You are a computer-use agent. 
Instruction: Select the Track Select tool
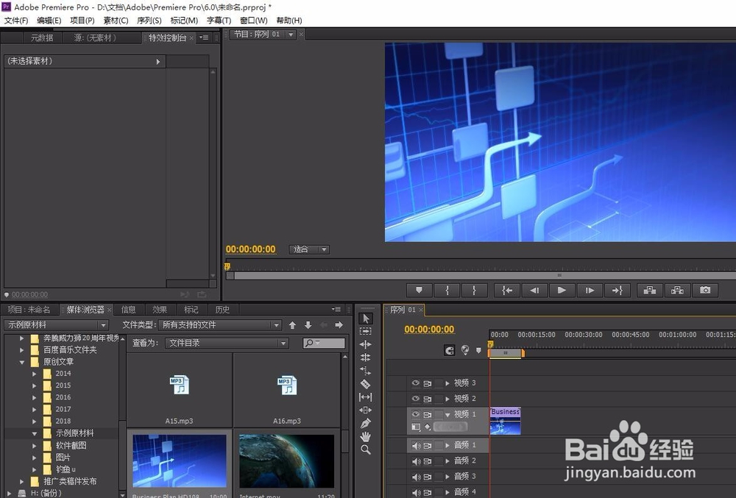tap(366, 331)
